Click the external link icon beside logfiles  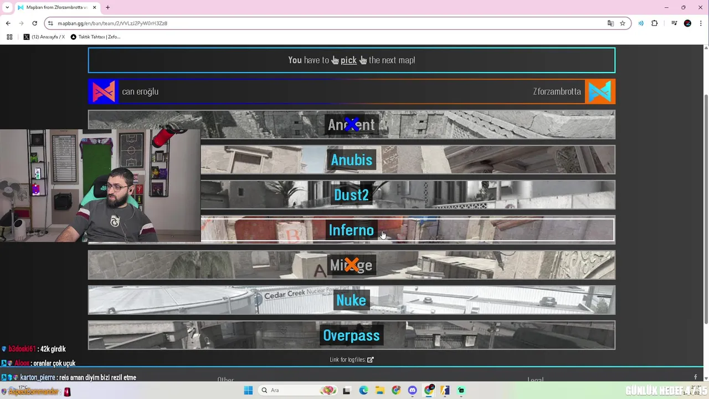point(371,360)
